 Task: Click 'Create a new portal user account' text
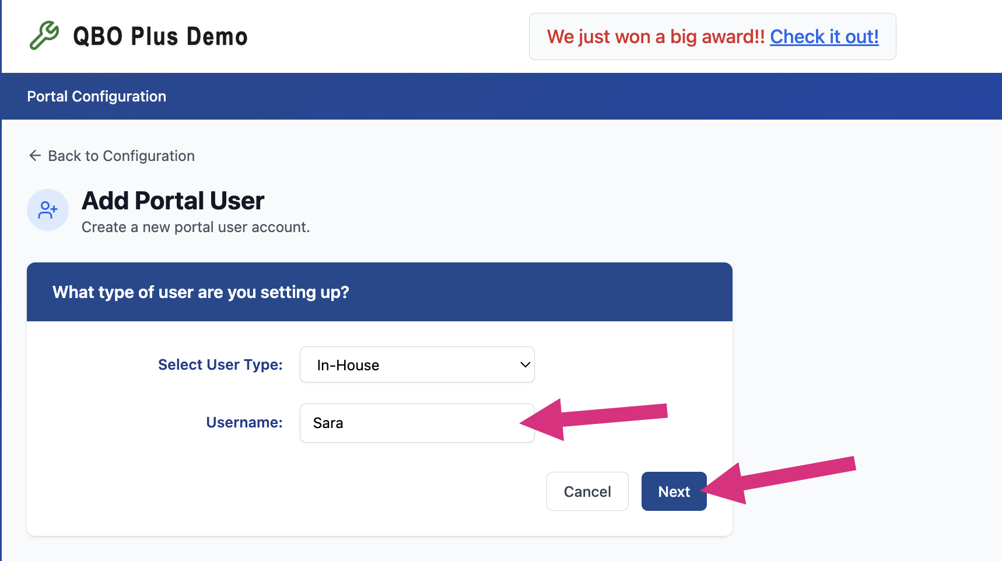196,227
